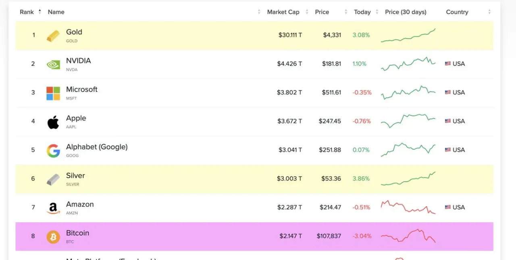Click the Apple logo icon

53,122
